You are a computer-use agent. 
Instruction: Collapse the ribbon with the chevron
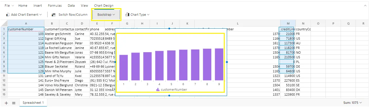pyautogui.click(x=365, y=6)
